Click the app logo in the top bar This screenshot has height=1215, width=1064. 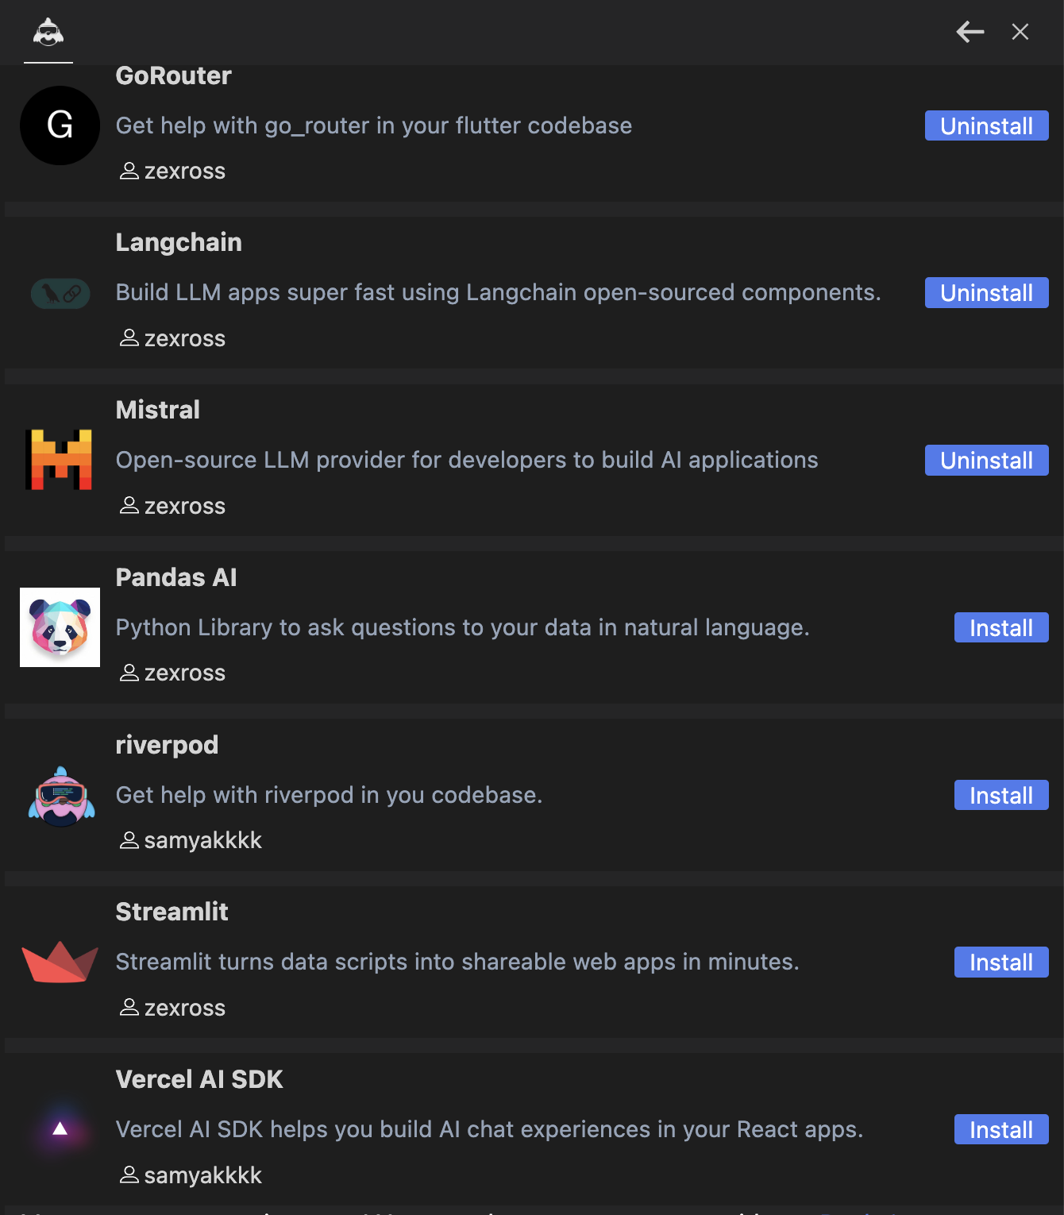pos(48,33)
